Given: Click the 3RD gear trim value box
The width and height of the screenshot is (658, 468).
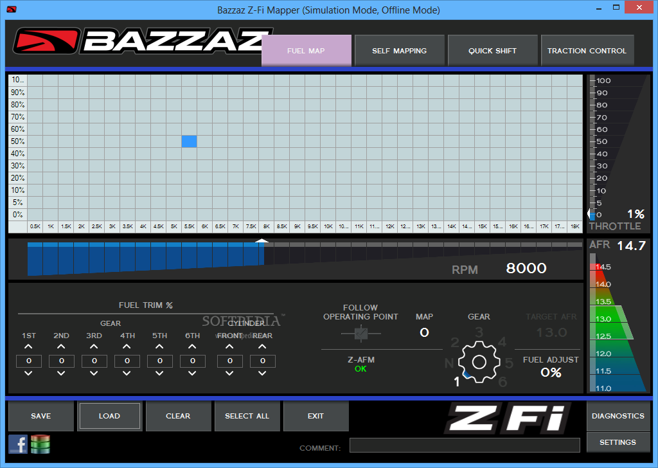Looking at the screenshot, I should 94,361.
